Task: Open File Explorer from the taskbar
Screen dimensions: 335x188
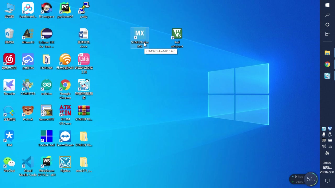Action: [x=327, y=53]
